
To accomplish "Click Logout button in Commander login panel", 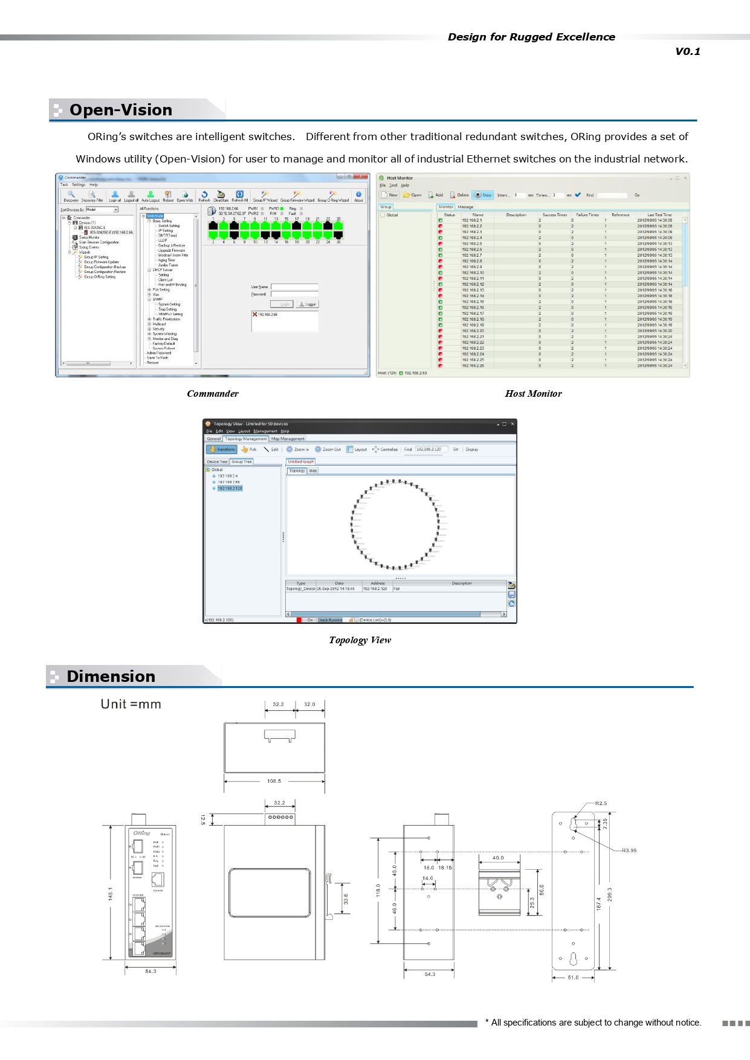I will (308, 304).
